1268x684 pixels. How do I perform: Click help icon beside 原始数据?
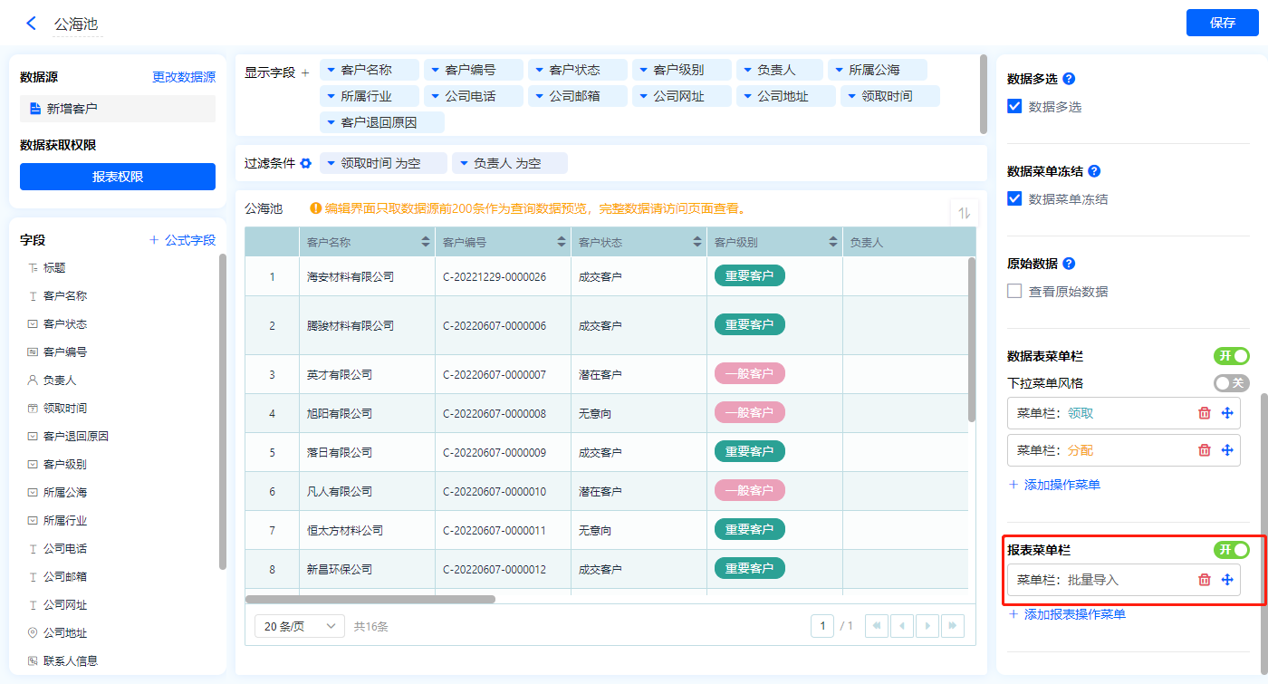pyautogui.click(x=1069, y=264)
